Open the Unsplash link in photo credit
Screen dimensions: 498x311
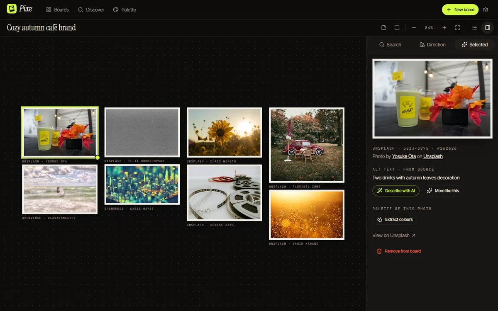(x=433, y=156)
